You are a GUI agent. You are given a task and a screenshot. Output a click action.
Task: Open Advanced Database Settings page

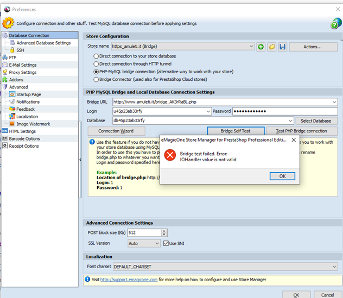[43, 43]
